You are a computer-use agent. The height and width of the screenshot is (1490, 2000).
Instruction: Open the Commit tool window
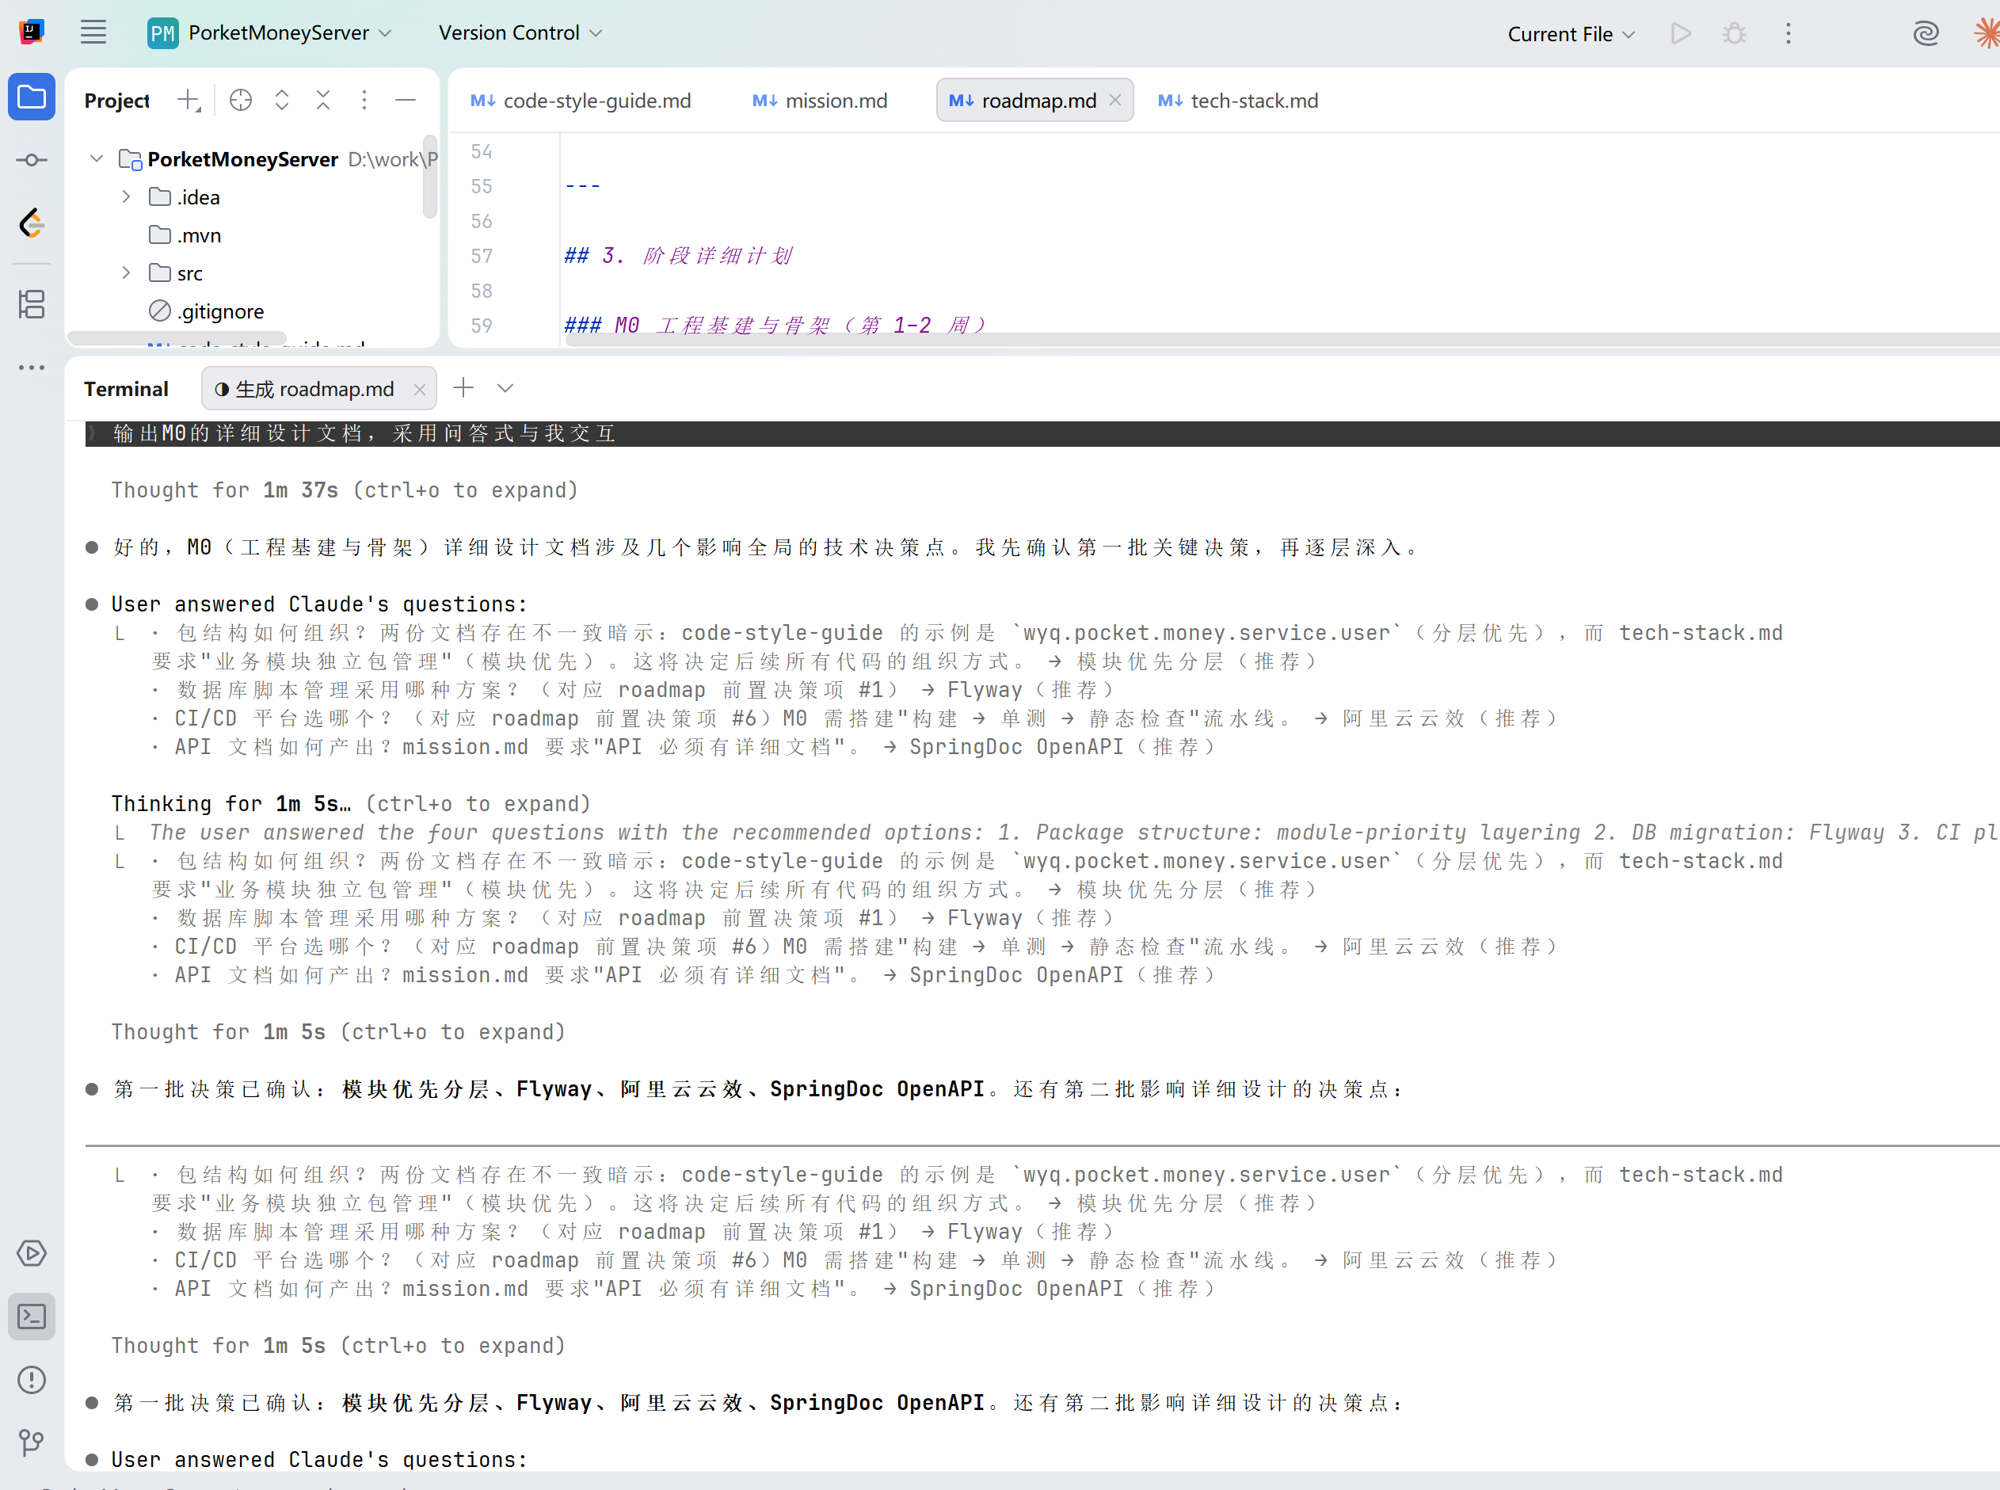(32, 161)
